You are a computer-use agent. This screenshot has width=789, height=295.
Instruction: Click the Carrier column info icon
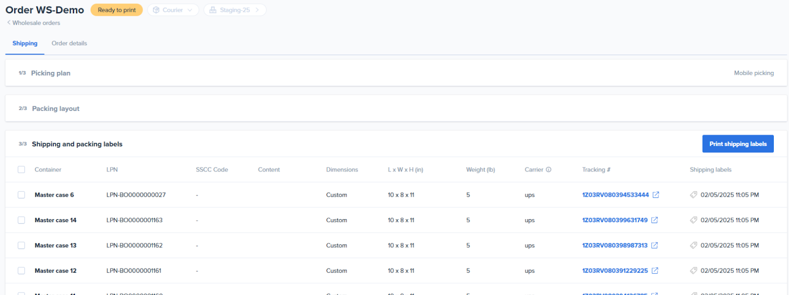tap(548, 169)
